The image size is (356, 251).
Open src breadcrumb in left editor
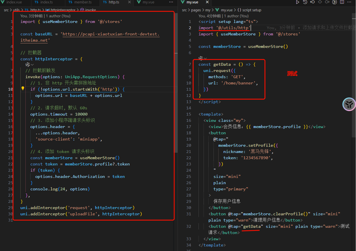pos(6,10)
